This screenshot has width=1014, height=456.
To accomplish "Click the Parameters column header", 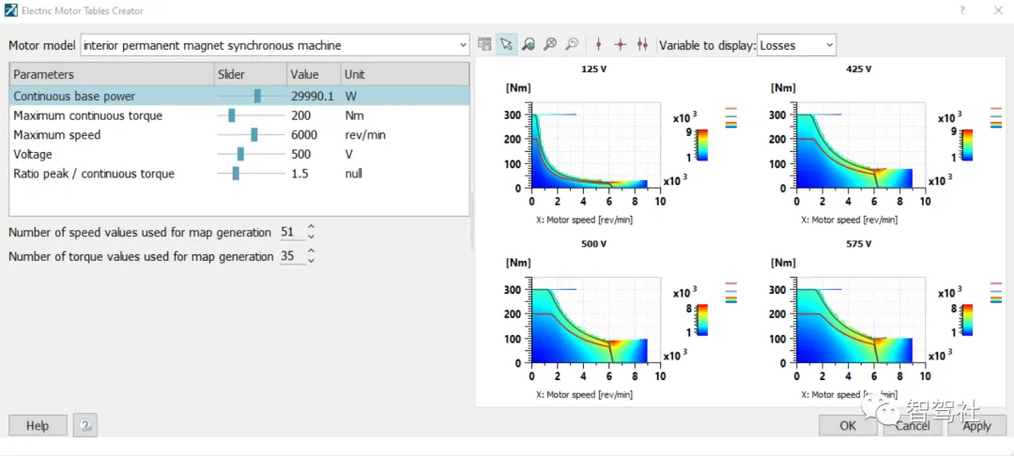I will click(x=111, y=74).
